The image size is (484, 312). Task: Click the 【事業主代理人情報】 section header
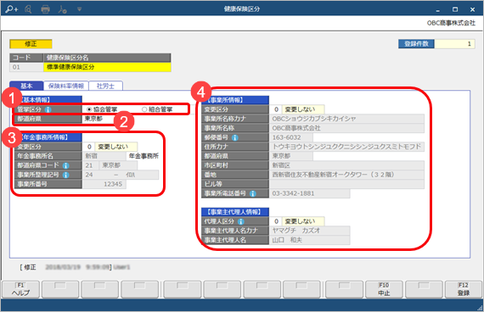click(235, 212)
